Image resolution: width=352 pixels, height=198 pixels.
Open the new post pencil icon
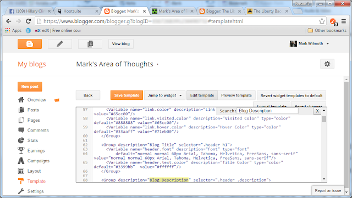tap(60, 44)
